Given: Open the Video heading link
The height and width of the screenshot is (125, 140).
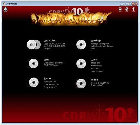Looking at the screenshot, I should click(x=94, y=80).
